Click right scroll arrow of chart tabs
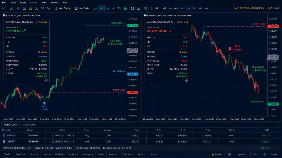The image size is (282, 158). pos(279,125)
